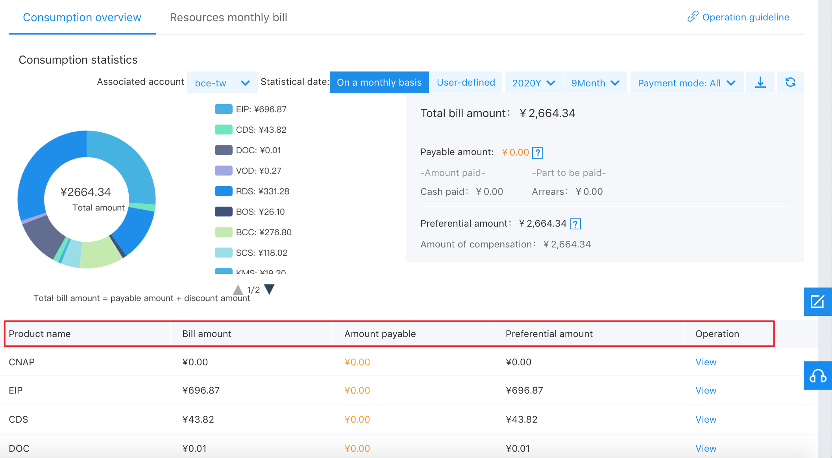The width and height of the screenshot is (832, 458).
Task: Click the RDS: ¥331.28 legend label
Action: [x=263, y=191]
